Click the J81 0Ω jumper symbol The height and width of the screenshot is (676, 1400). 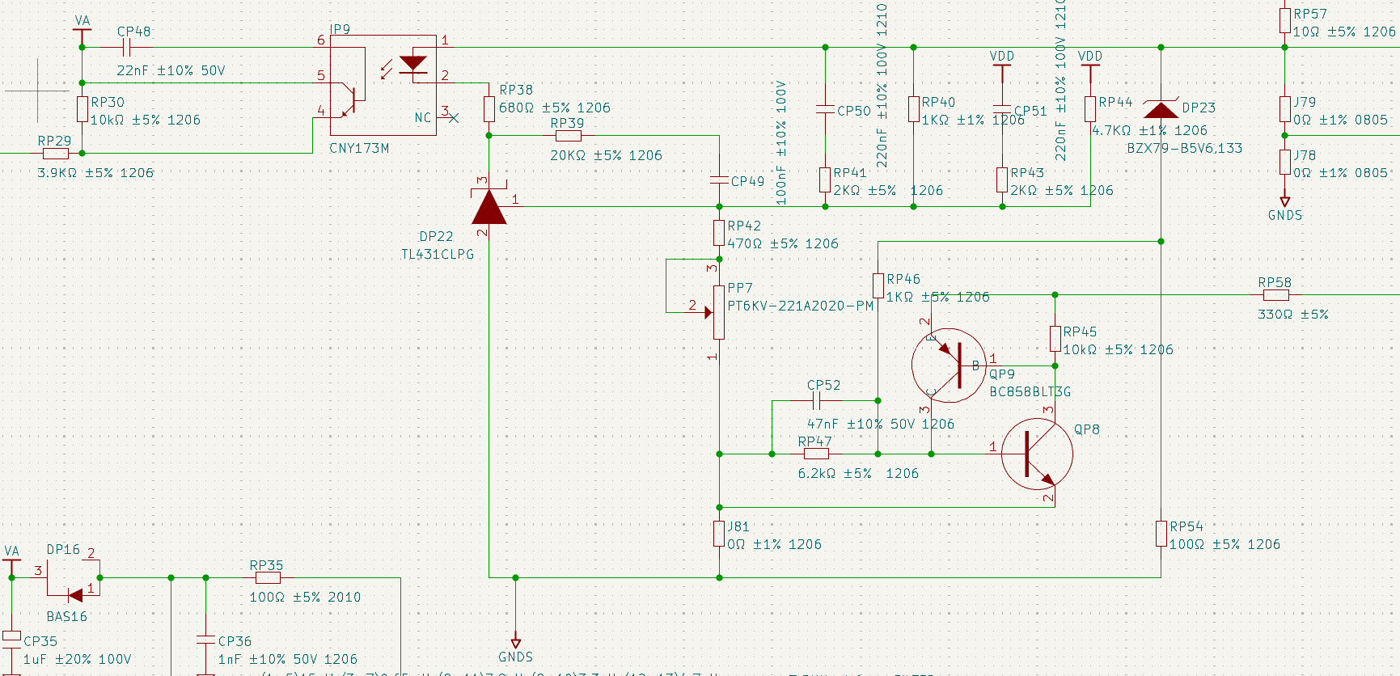[x=718, y=534]
